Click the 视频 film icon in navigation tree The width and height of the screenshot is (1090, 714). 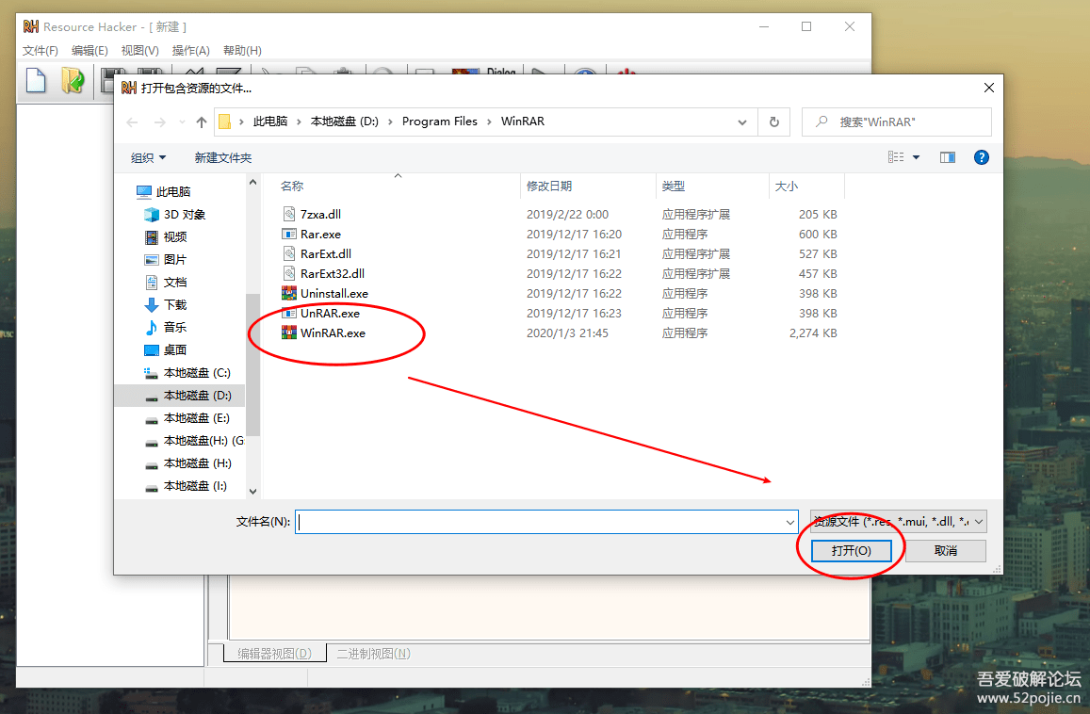152,237
